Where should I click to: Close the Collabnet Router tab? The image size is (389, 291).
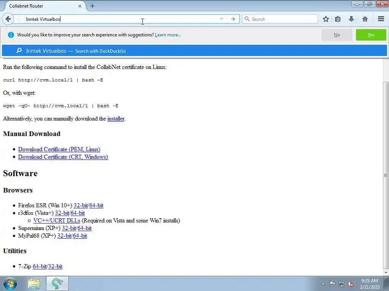[x=80, y=6]
